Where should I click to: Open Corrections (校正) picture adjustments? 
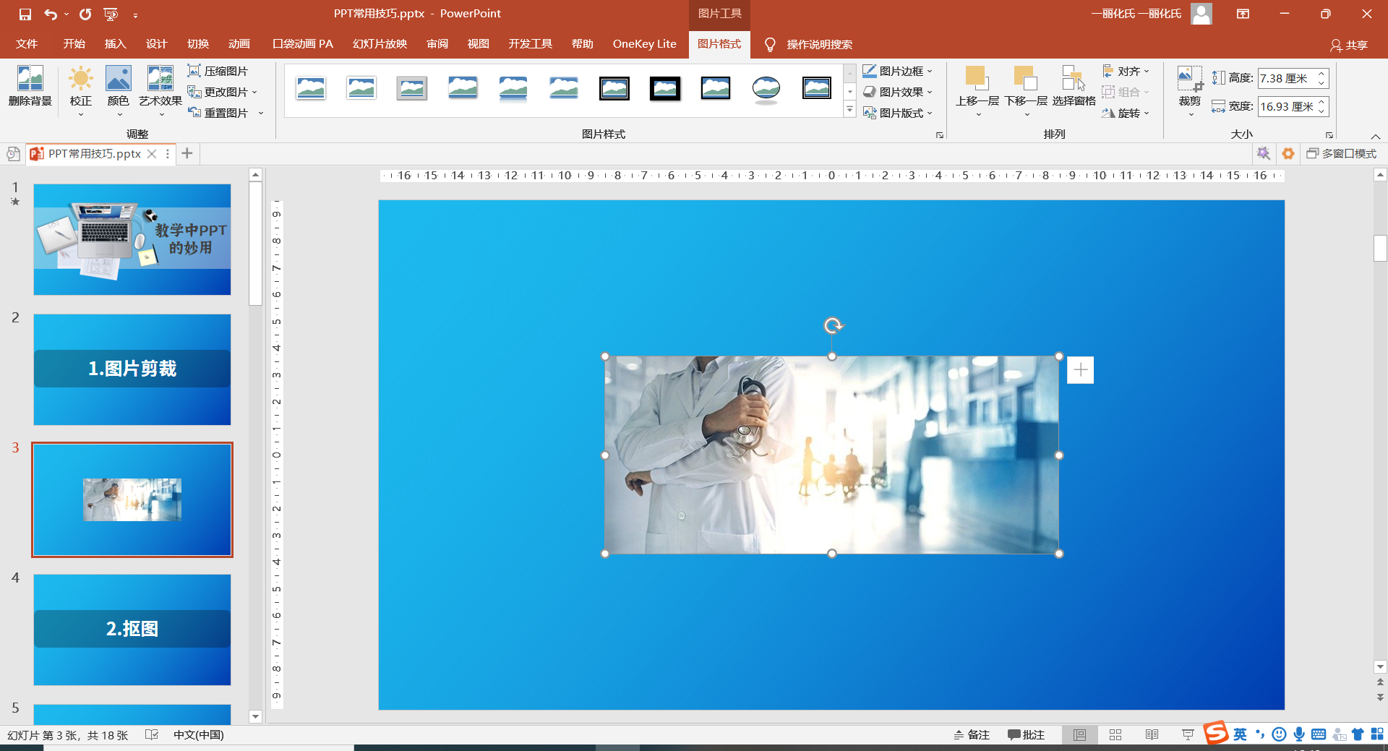(80, 90)
